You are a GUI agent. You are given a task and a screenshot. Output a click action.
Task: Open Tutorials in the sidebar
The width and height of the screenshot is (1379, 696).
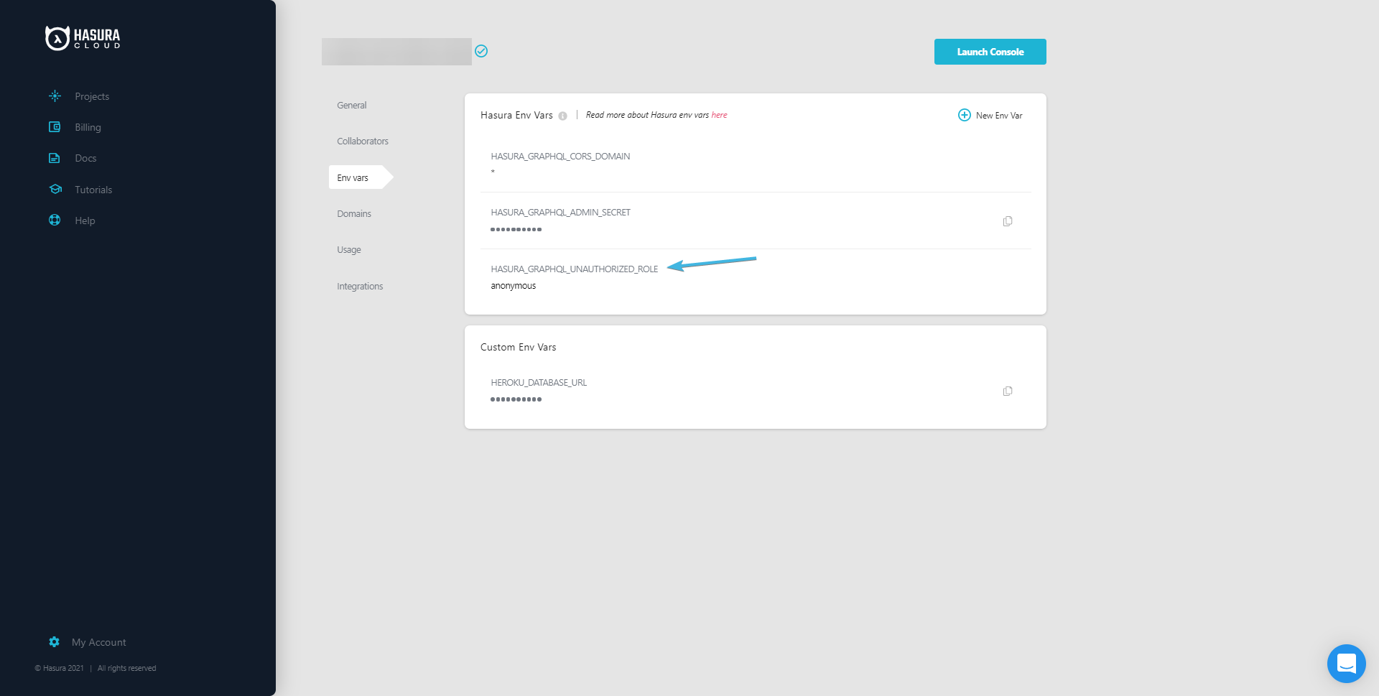93,190
